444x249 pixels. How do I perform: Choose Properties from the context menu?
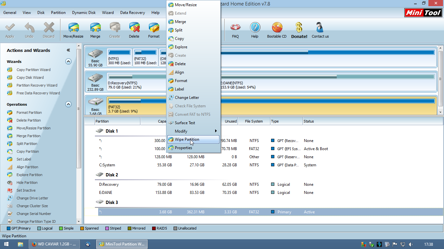[x=193, y=148]
